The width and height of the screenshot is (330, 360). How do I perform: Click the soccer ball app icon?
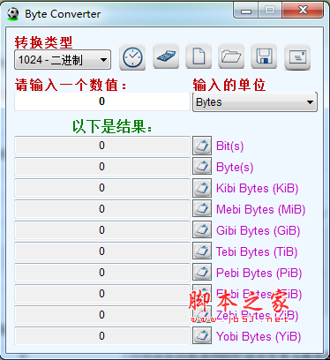(12, 14)
